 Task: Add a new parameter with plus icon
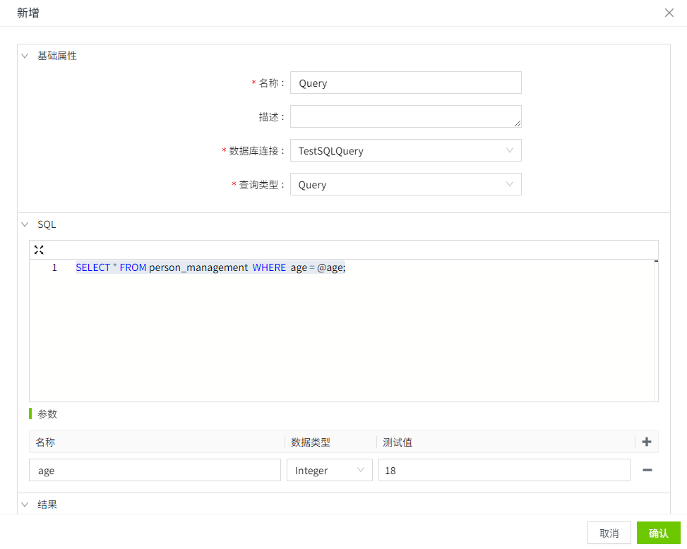tap(647, 442)
